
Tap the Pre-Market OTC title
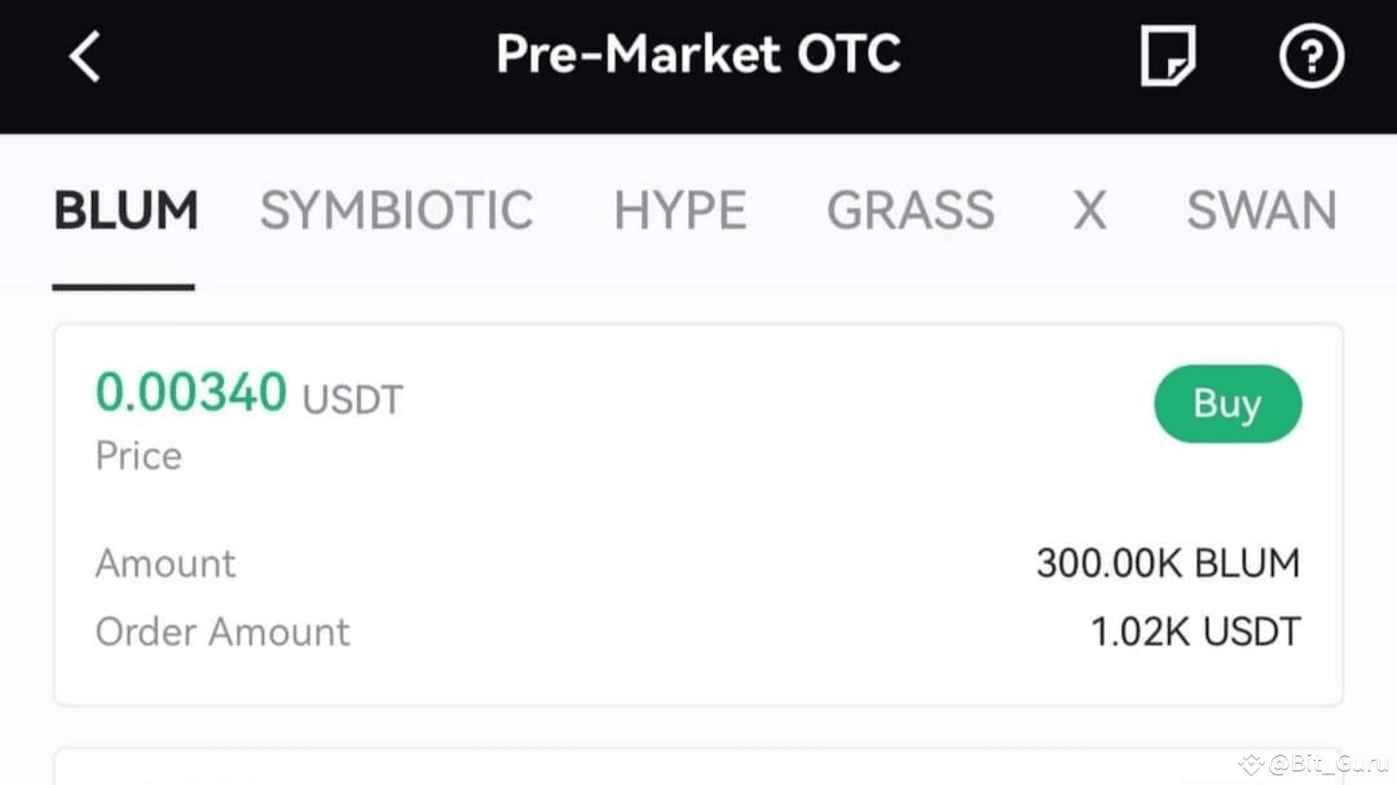[698, 54]
